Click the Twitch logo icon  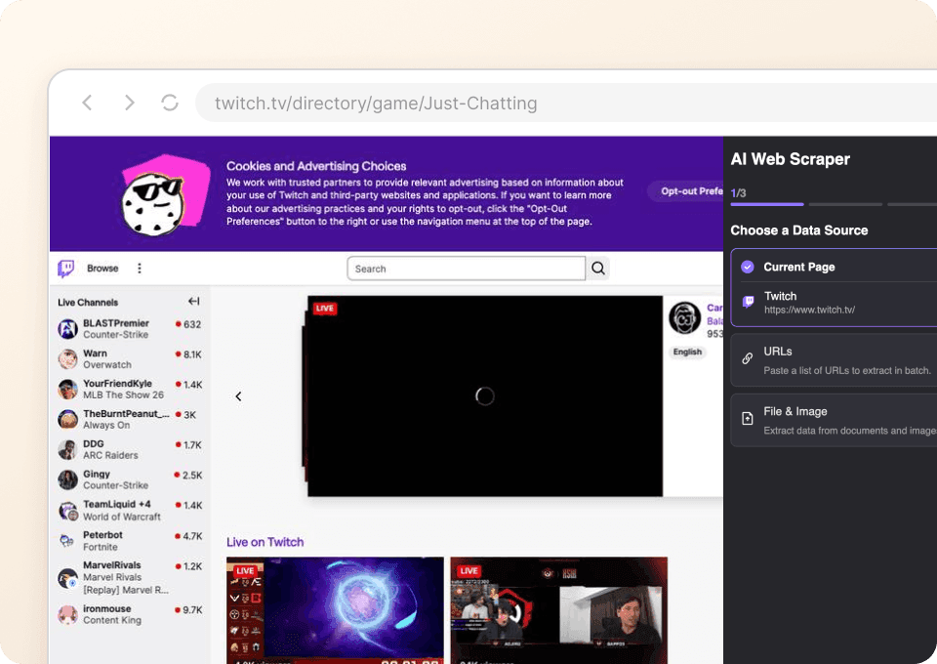click(66, 269)
